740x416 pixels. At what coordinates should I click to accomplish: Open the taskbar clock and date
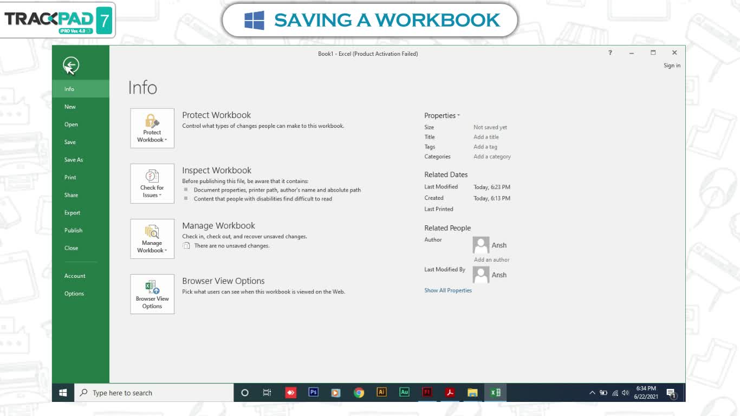(x=646, y=393)
